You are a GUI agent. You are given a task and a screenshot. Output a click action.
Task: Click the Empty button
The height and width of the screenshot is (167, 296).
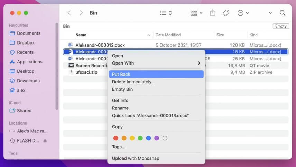click(281, 26)
